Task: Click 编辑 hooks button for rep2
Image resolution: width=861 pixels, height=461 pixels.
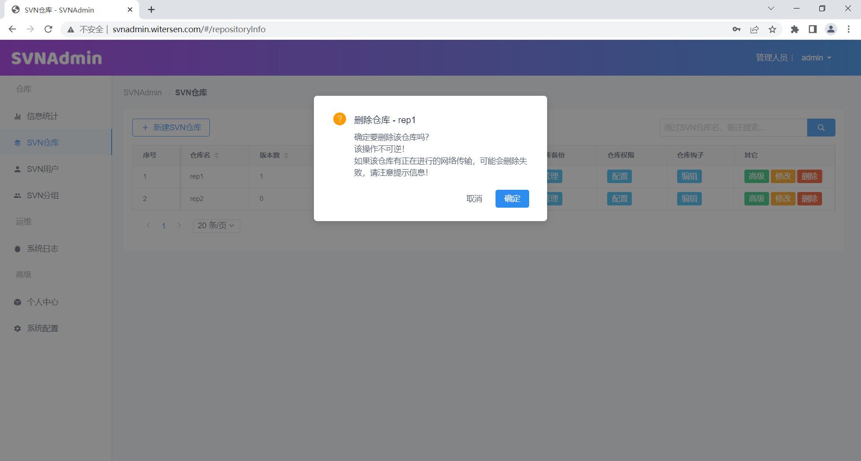Action: [689, 199]
